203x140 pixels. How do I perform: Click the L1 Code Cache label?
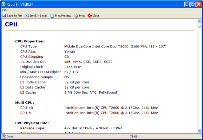pos(33,82)
